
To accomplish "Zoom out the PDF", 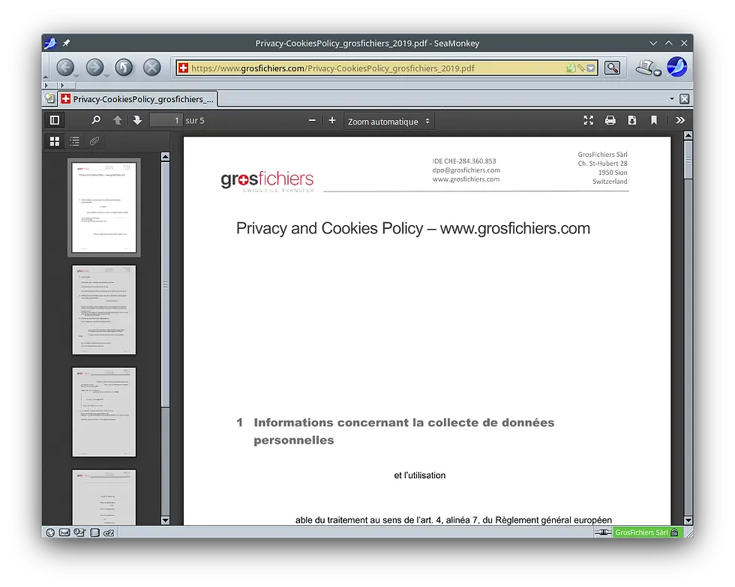I will coord(312,121).
